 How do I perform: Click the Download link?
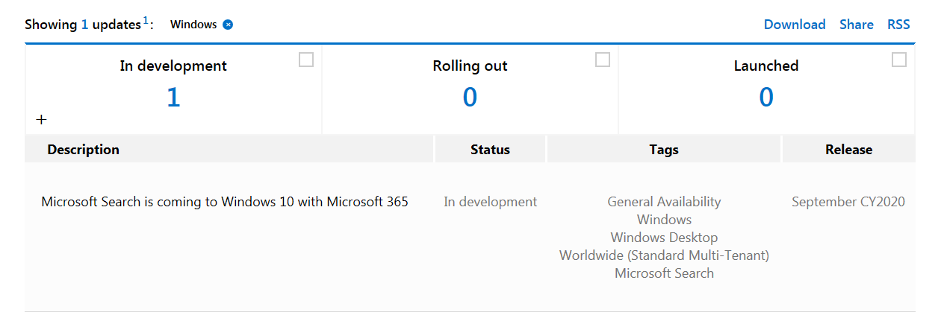coord(795,25)
